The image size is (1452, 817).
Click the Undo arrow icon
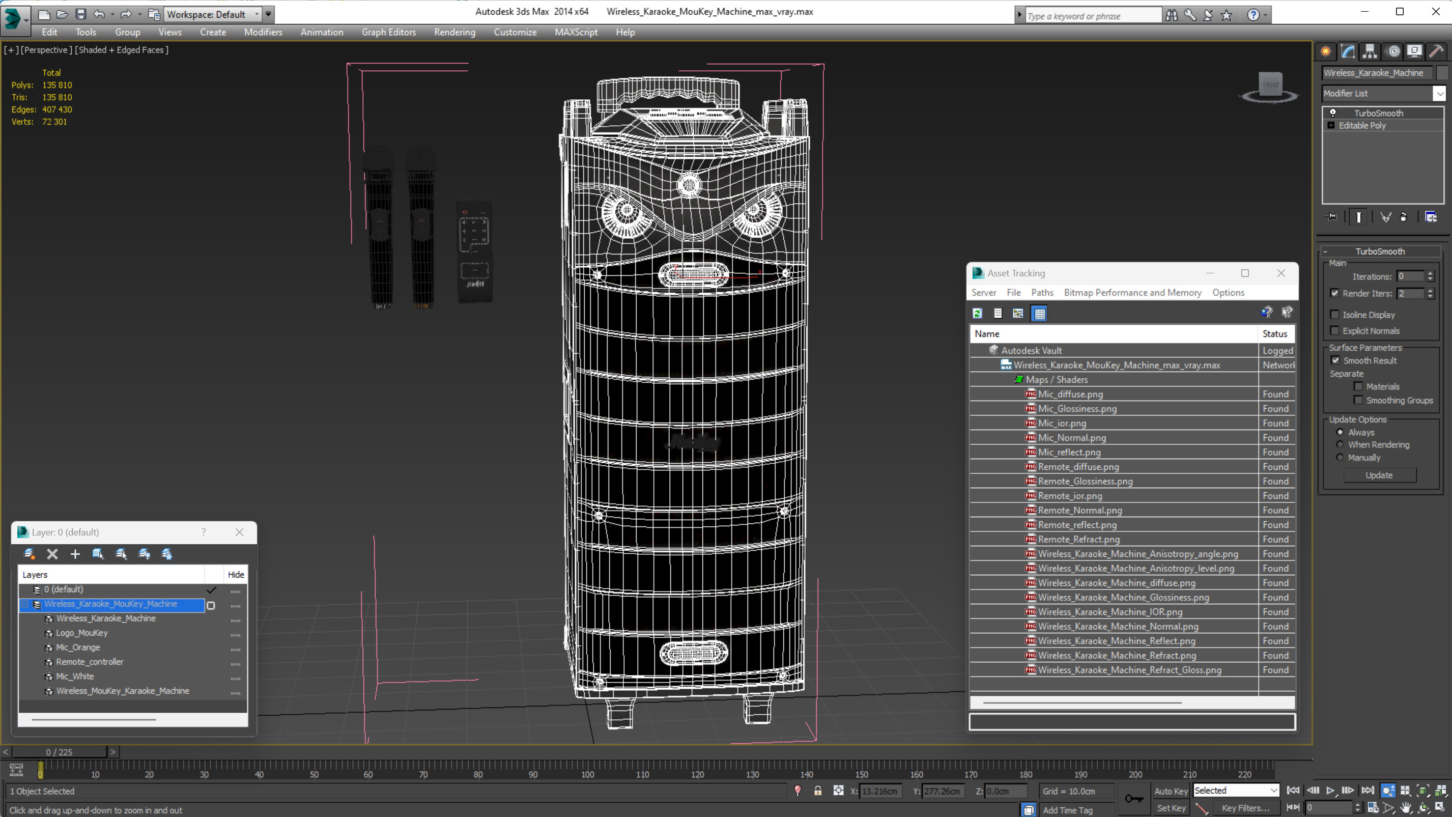coord(99,14)
